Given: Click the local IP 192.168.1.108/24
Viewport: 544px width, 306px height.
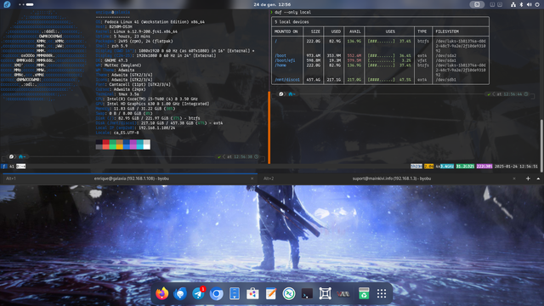Looking at the screenshot, I should coord(156,127).
